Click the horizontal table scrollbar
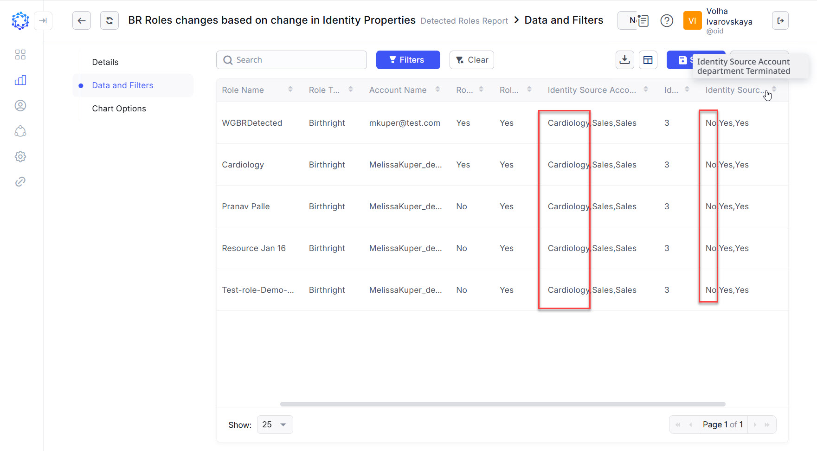The height and width of the screenshot is (451, 817). coord(502,404)
